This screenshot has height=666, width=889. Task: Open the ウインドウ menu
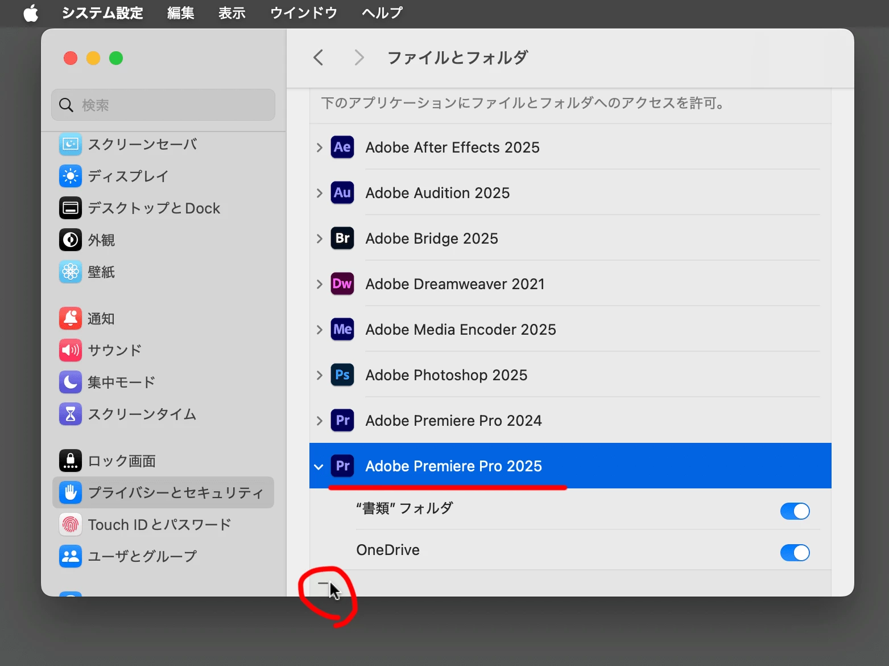304,13
